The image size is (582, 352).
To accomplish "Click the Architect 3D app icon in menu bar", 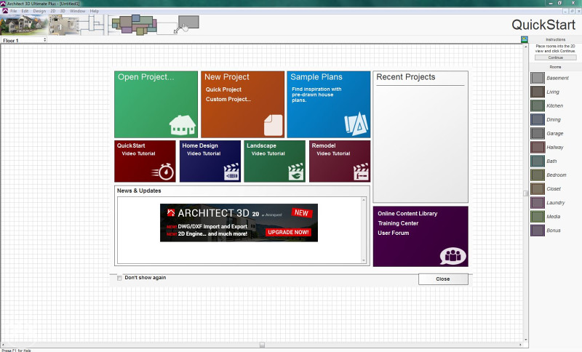I will click(5, 11).
